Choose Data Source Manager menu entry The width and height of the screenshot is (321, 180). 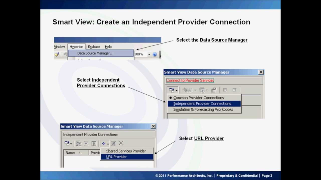pos(101,53)
